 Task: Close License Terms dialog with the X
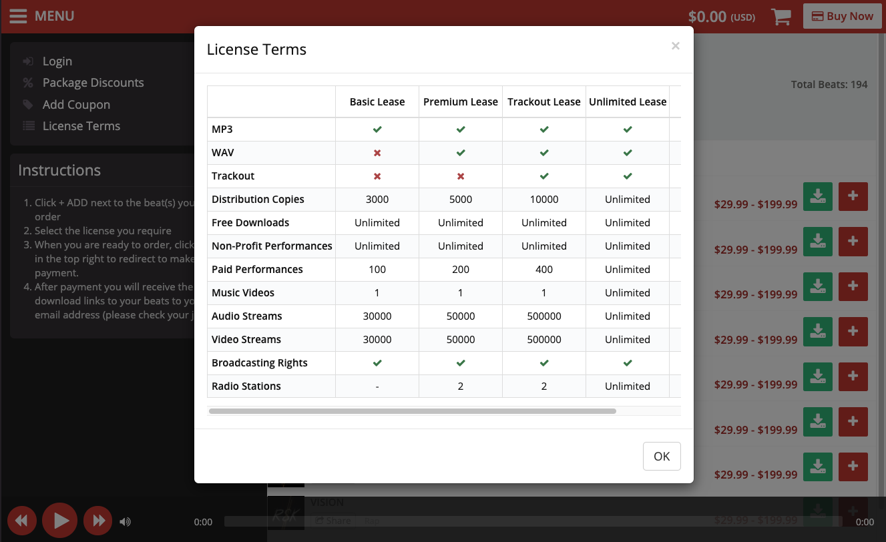pos(675,46)
